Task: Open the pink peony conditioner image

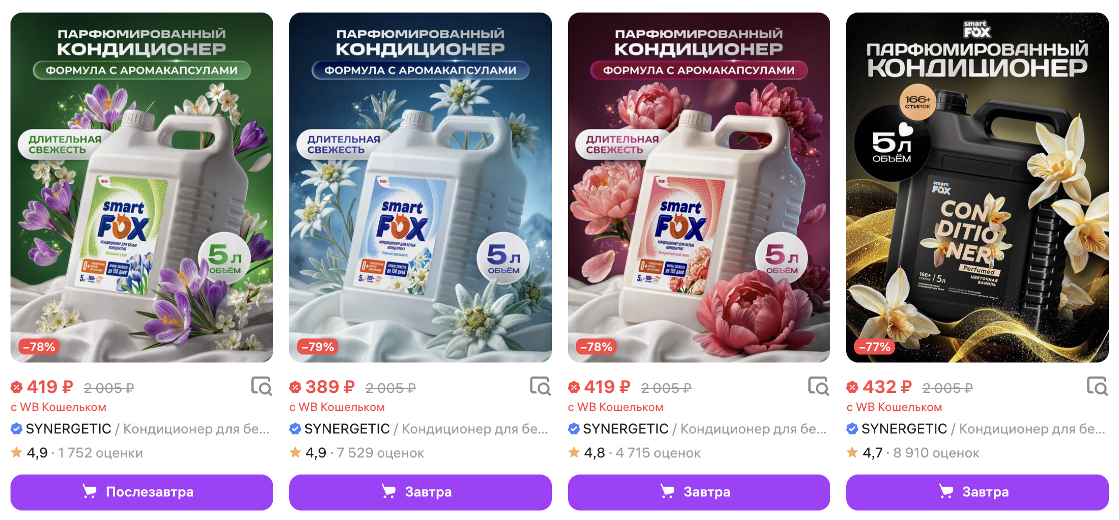Action: tap(699, 187)
